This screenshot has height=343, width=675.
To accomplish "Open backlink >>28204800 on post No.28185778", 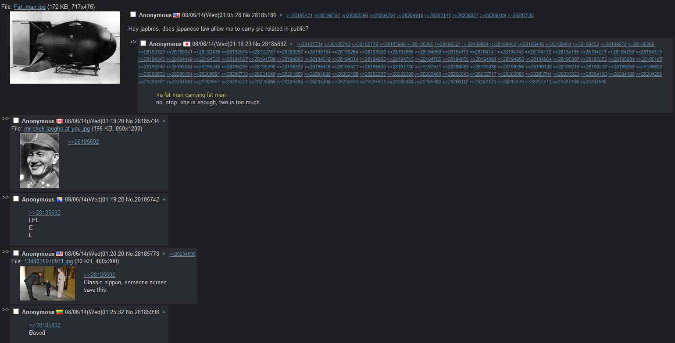I will (x=182, y=255).
